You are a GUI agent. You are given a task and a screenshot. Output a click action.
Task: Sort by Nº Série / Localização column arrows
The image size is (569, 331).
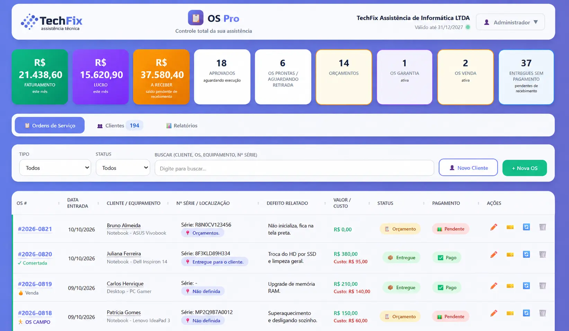coord(258,203)
